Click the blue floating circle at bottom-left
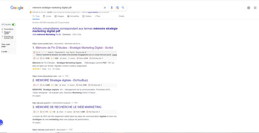Image resolution: width=259 pixels, height=133 pixels. point(1,122)
